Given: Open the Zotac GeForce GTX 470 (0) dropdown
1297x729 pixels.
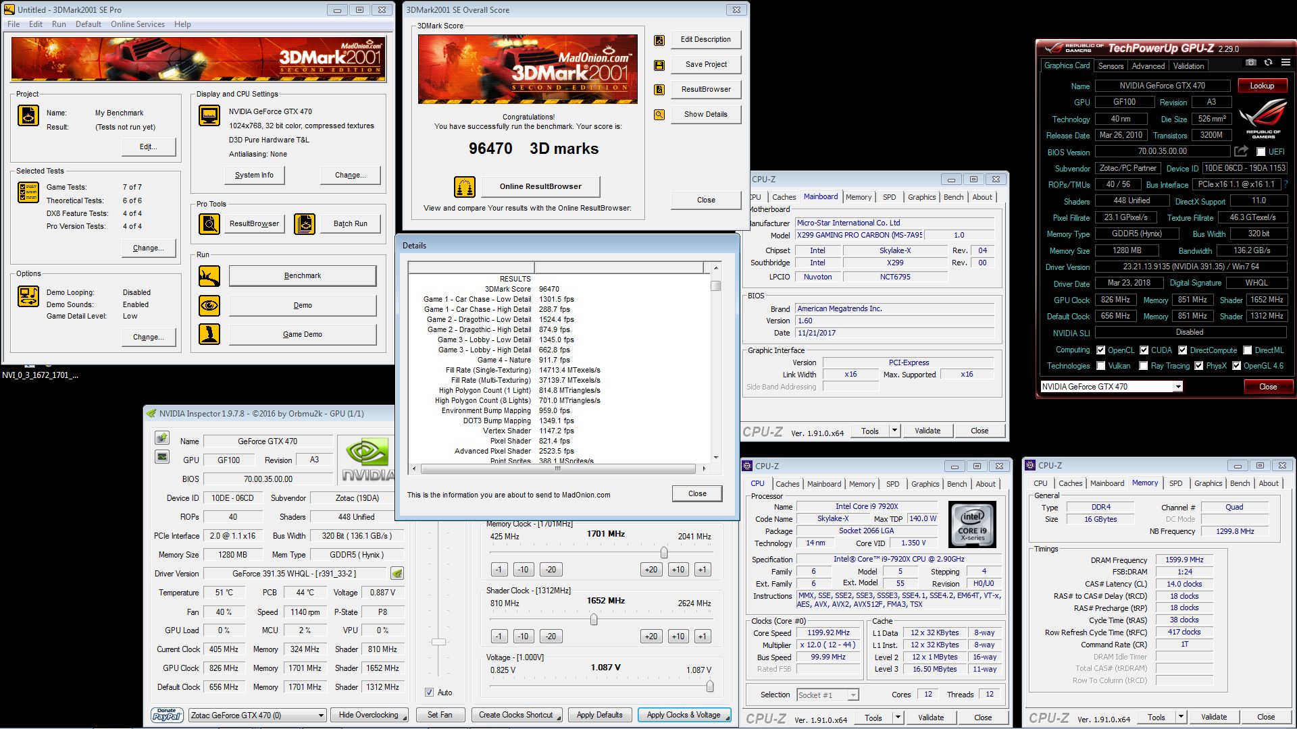Looking at the screenshot, I should pos(257,715).
